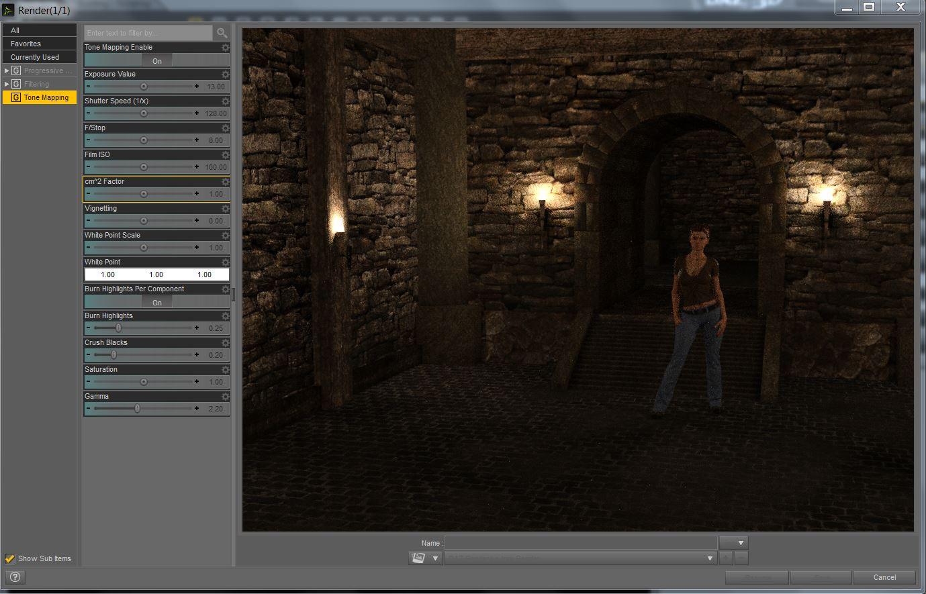Click the Film ISO value 100.00
This screenshot has height=594, width=926.
tap(216, 167)
